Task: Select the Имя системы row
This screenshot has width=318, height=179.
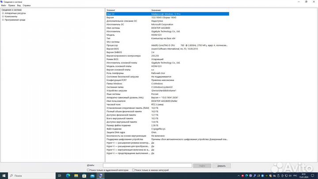Action: pos(167,28)
